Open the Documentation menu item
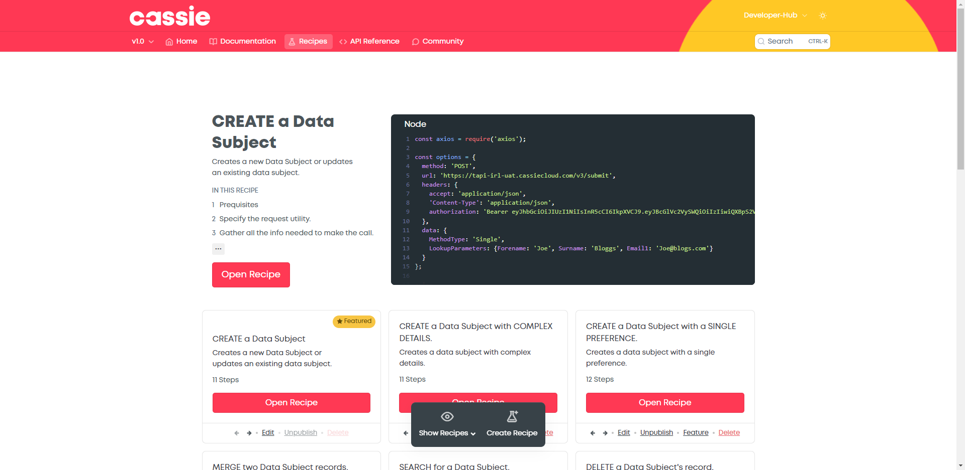The width and height of the screenshot is (965, 470). coord(248,42)
